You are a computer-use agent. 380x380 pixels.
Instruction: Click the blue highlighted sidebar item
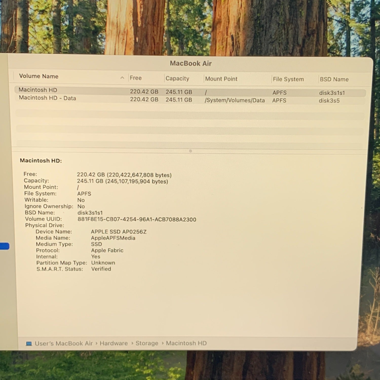point(5,246)
